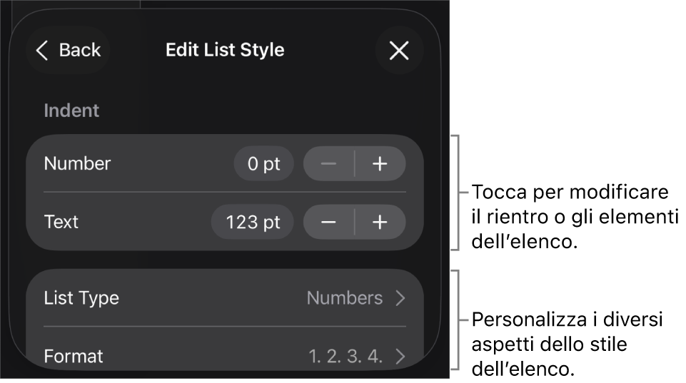Decrease the Text indent with minus
This screenshot has height=383, width=686.
[x=328, y=223]
